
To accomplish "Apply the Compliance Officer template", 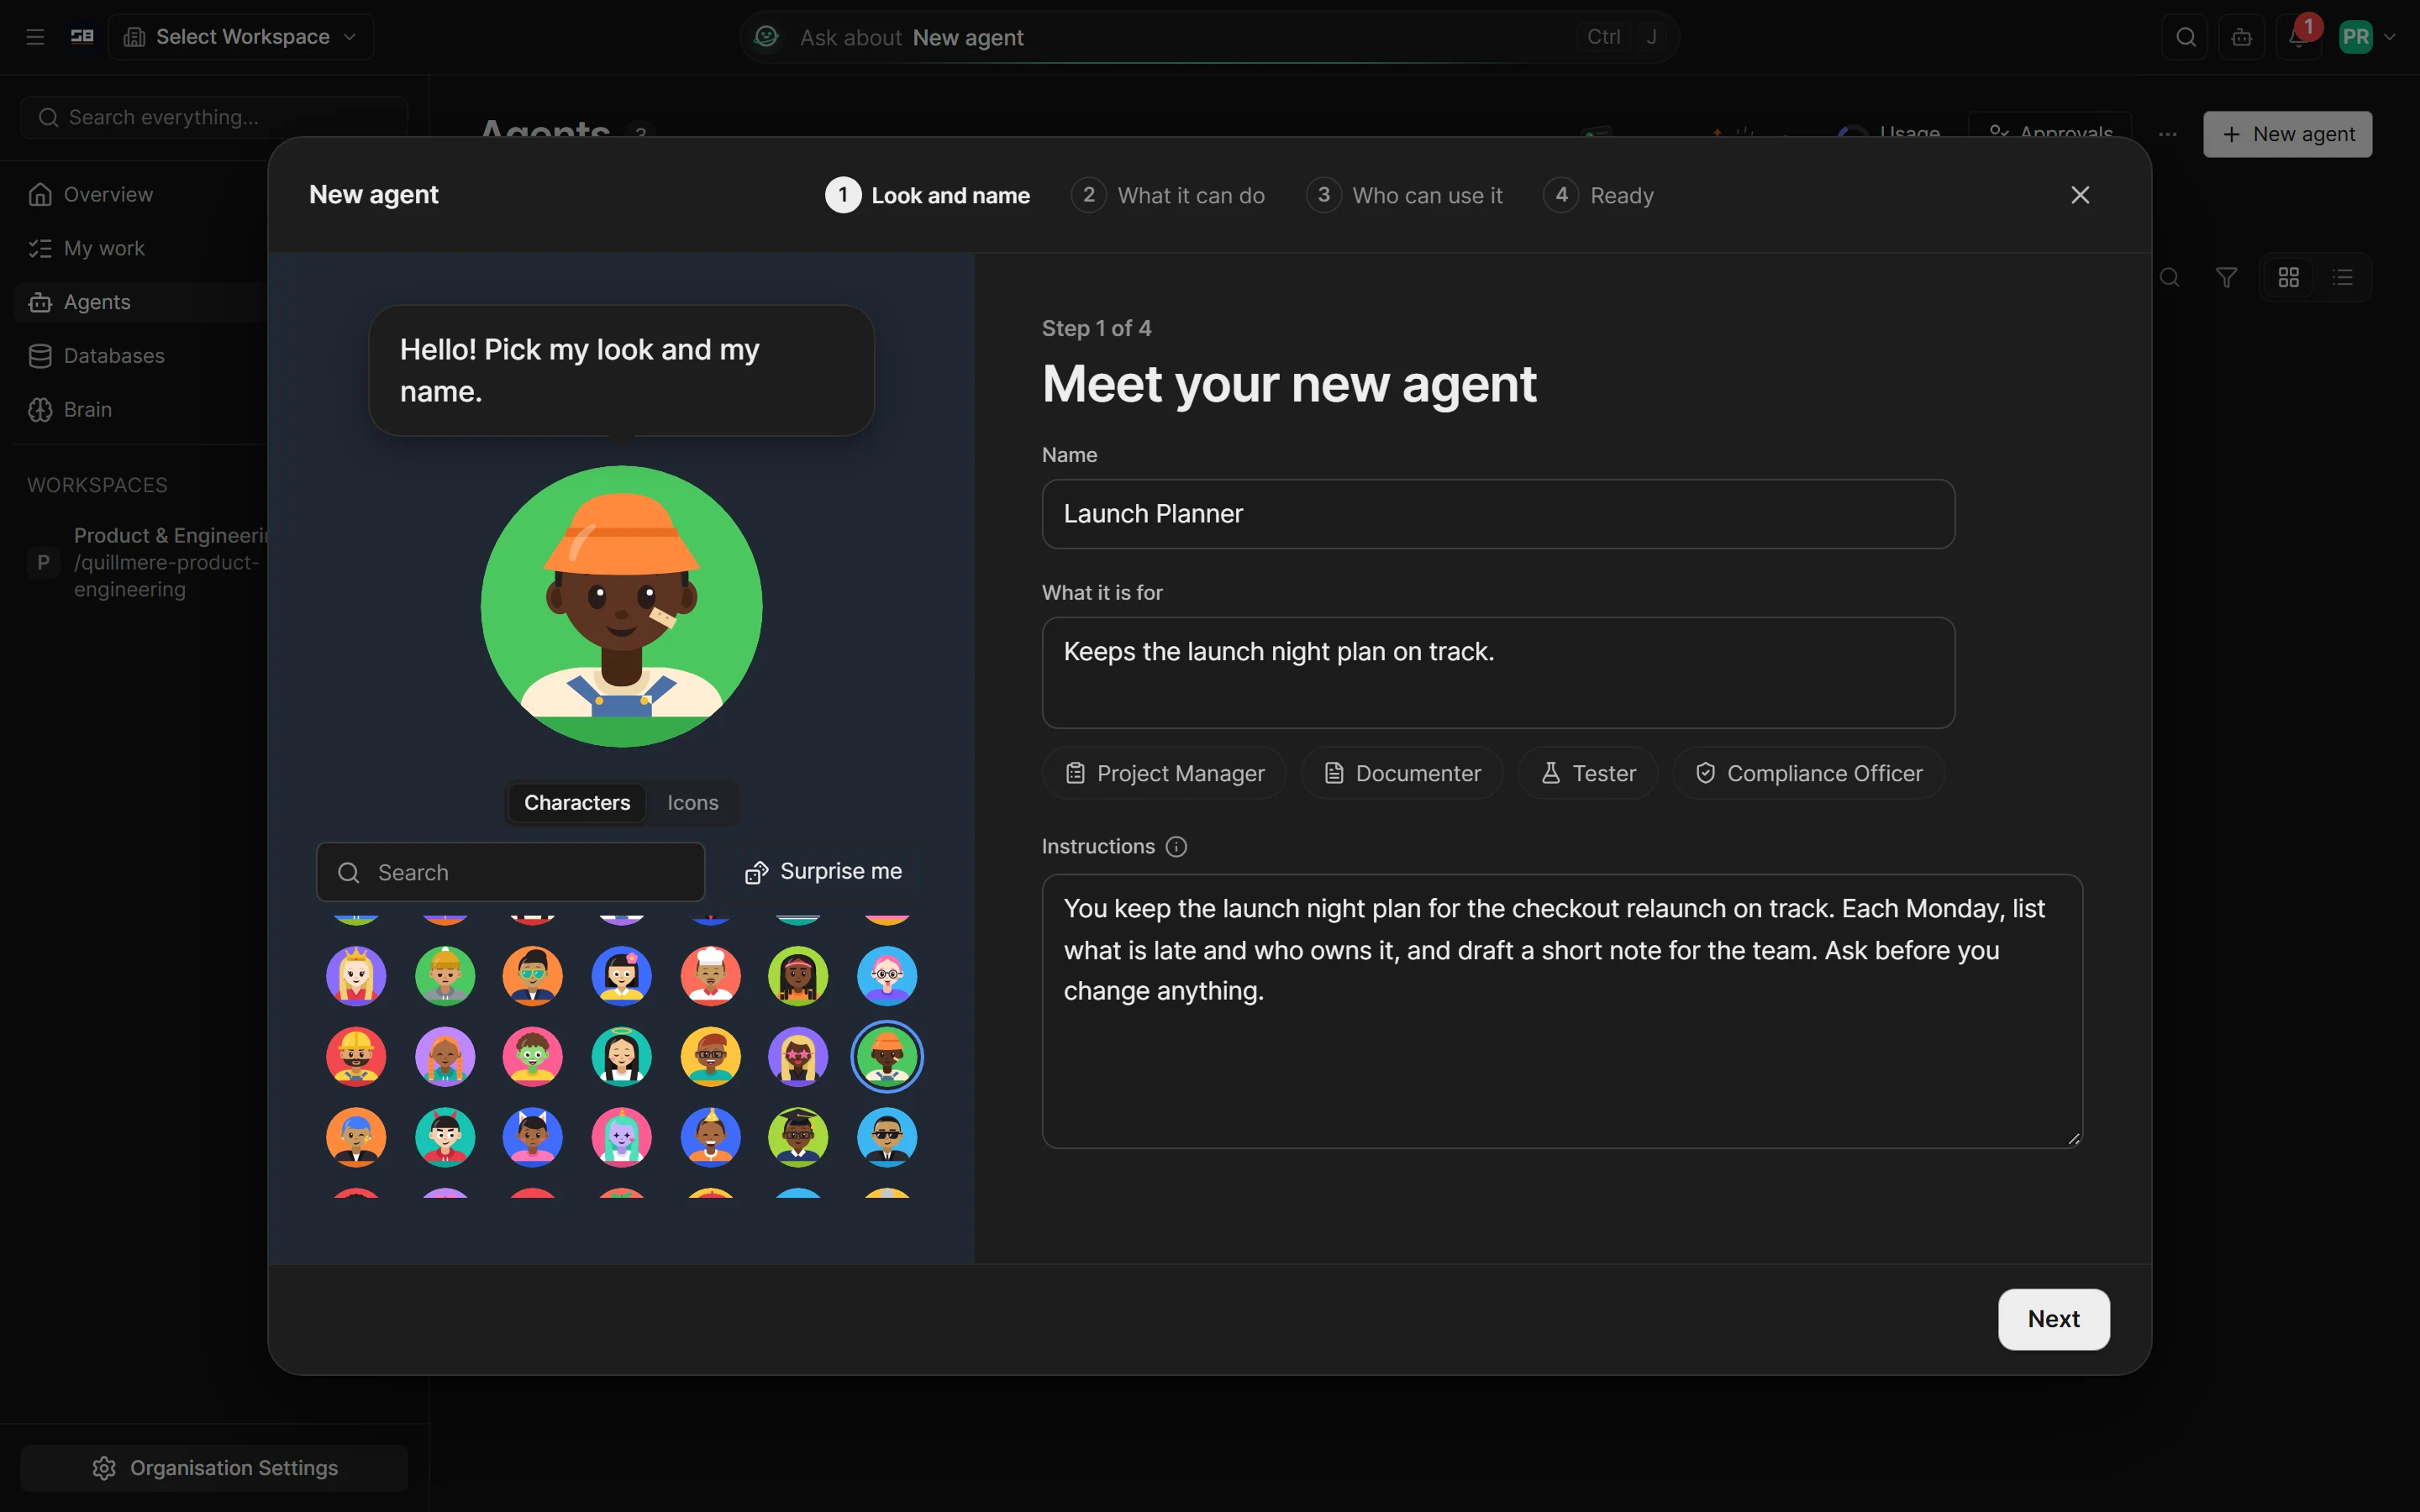I will click(x=1808, y=773).
